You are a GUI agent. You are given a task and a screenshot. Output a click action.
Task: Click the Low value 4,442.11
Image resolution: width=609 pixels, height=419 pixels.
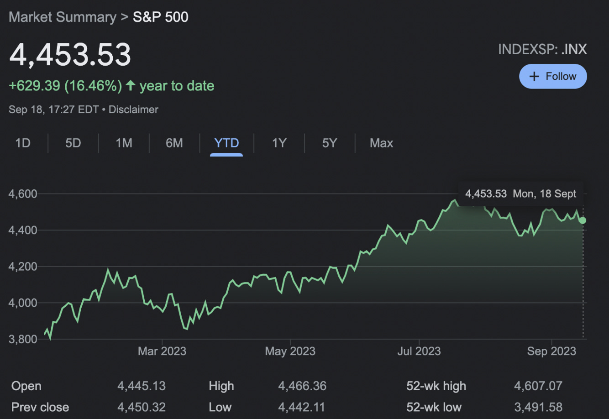(x=301, y=407)
